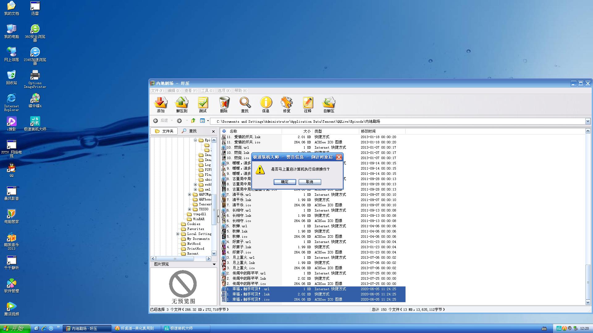Open the 暴风影音 desktop icon
This screenshot has height=333, width=593.
click(x=11, y=193)
